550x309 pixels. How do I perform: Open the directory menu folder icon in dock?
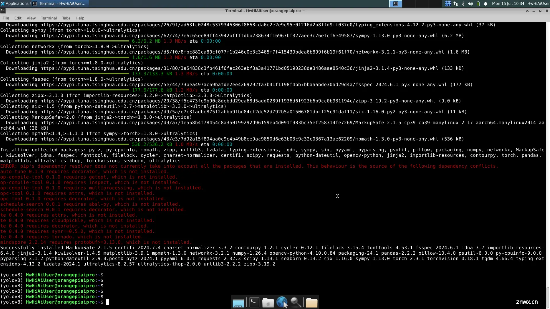coord(311,302)
